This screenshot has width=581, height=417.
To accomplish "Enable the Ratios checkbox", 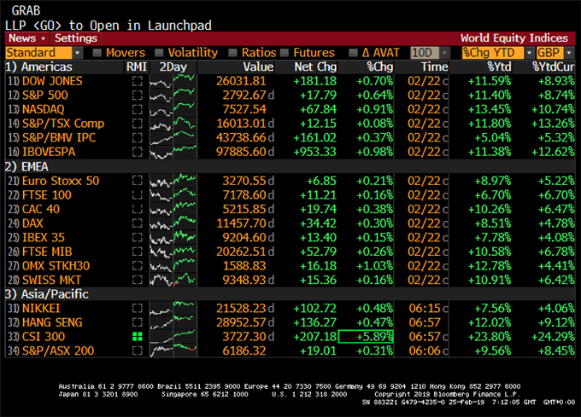I will pos(232,53).
